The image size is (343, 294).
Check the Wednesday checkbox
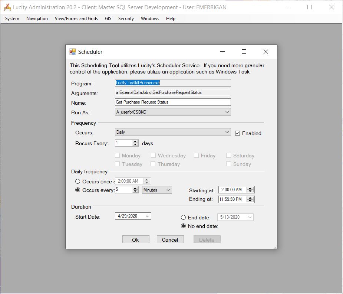pyautogui.click(x=154, y=156)
